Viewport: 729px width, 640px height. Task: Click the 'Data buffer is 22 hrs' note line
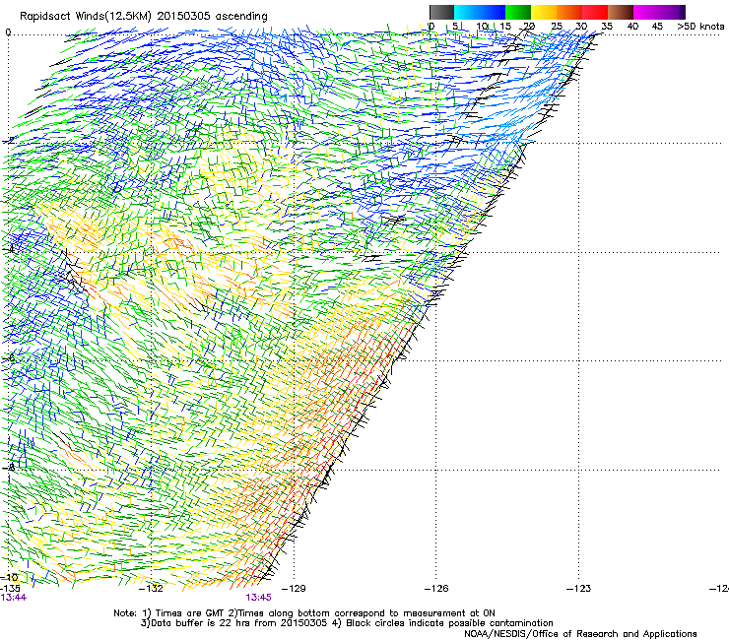click(x=347, y=623)
